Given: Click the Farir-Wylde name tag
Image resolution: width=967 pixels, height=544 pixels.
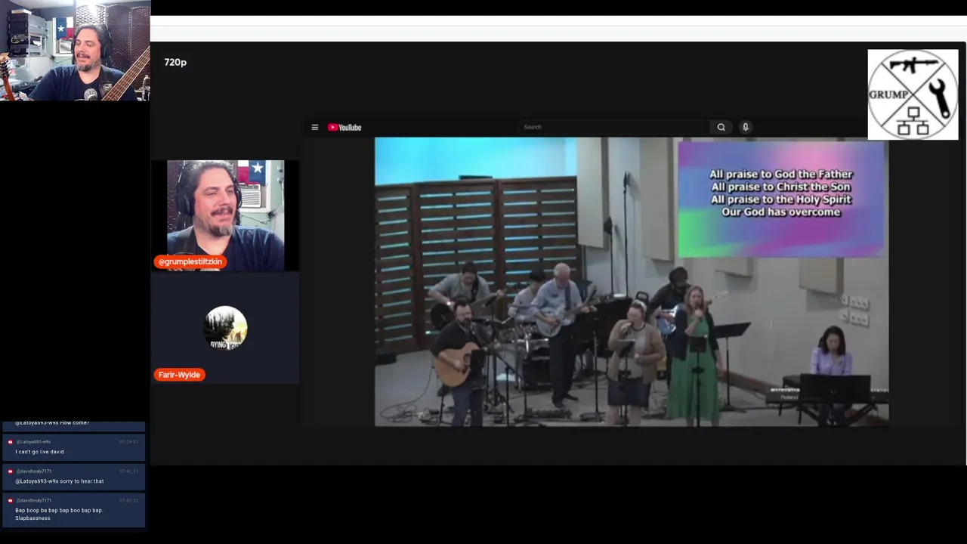Looking at the screenshot, I should (x=179, y=375).
